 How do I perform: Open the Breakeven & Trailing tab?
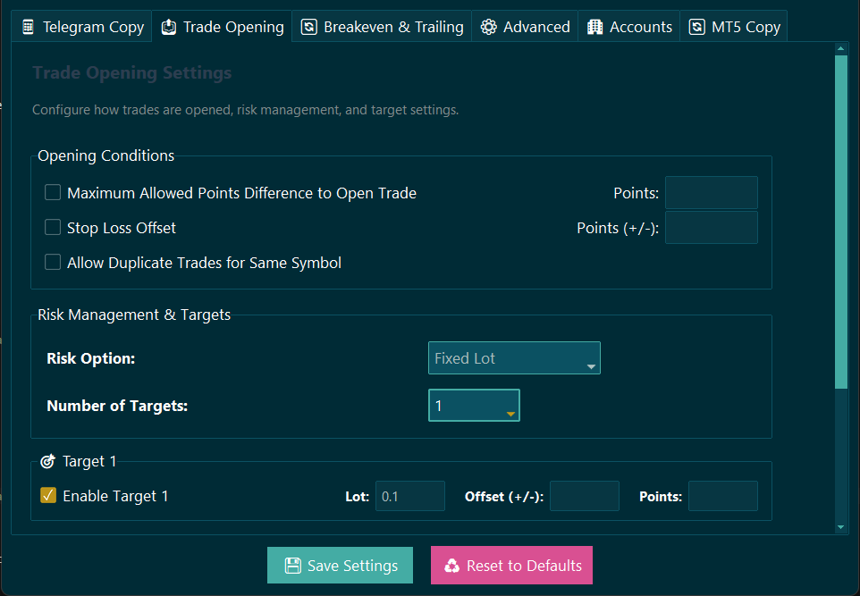tap(382, 27)
